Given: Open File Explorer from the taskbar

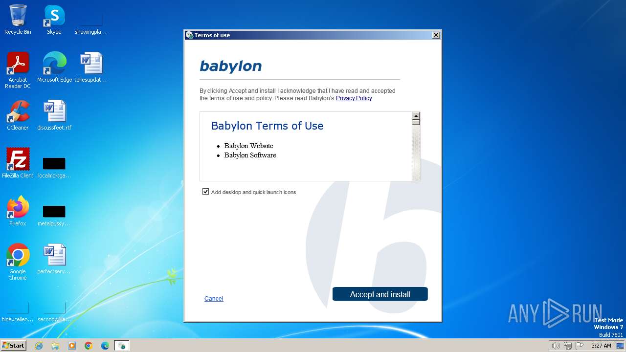Looking at the screenshot, I should pyautogui.click(x=55, y=346).
